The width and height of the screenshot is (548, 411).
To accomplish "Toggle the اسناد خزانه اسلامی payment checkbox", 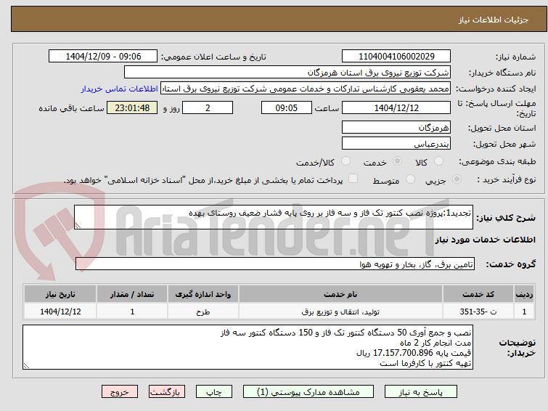I will point(353,179).
